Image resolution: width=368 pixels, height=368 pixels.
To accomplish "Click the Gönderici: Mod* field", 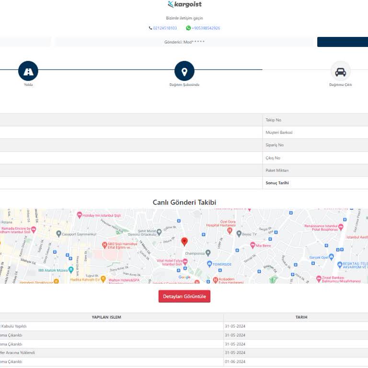I will tap(184, 42).
